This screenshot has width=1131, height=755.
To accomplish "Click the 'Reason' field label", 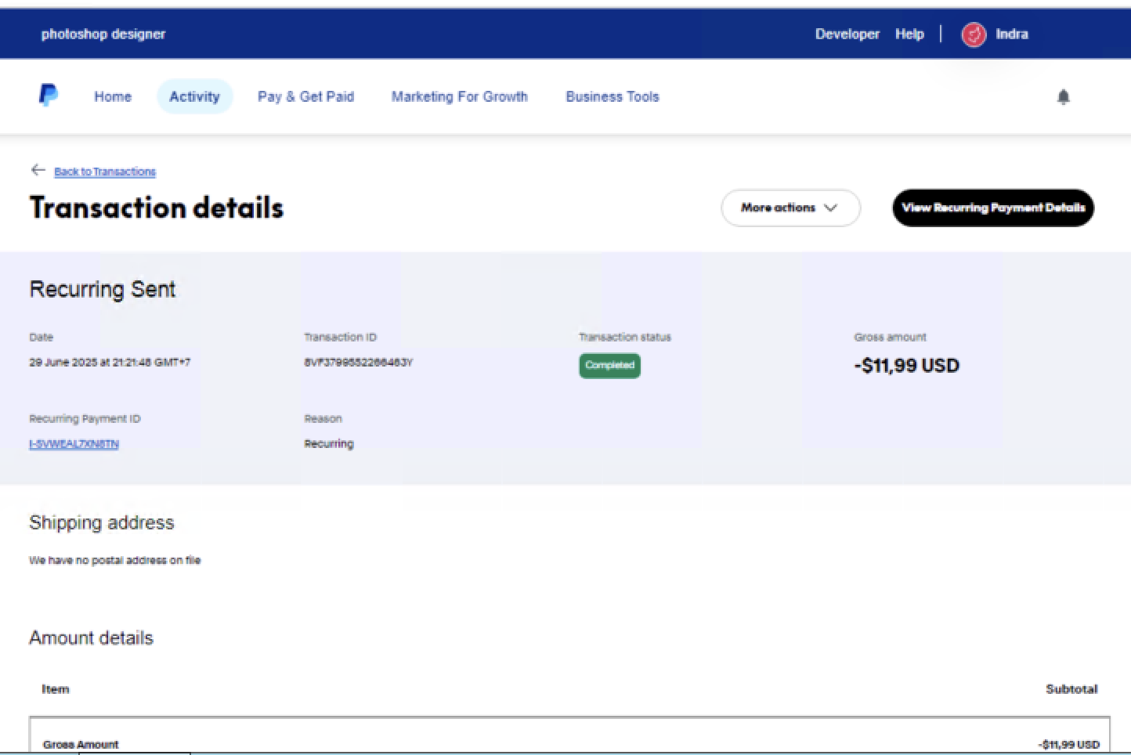I will coord(323,419).
